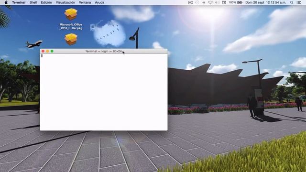This screenshot has height=172, width=306.
Task: Click the display mirroring menu bar icon
Action: tap(224, 2)
